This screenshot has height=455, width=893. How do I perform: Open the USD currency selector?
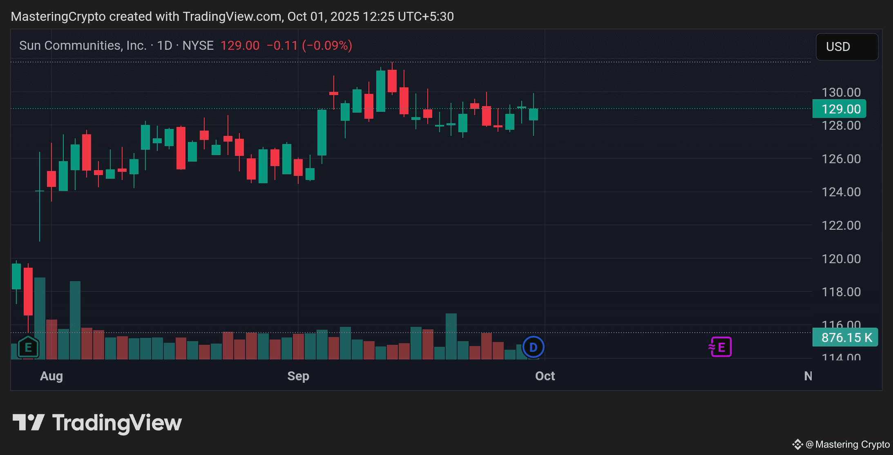tap(846, 47)
